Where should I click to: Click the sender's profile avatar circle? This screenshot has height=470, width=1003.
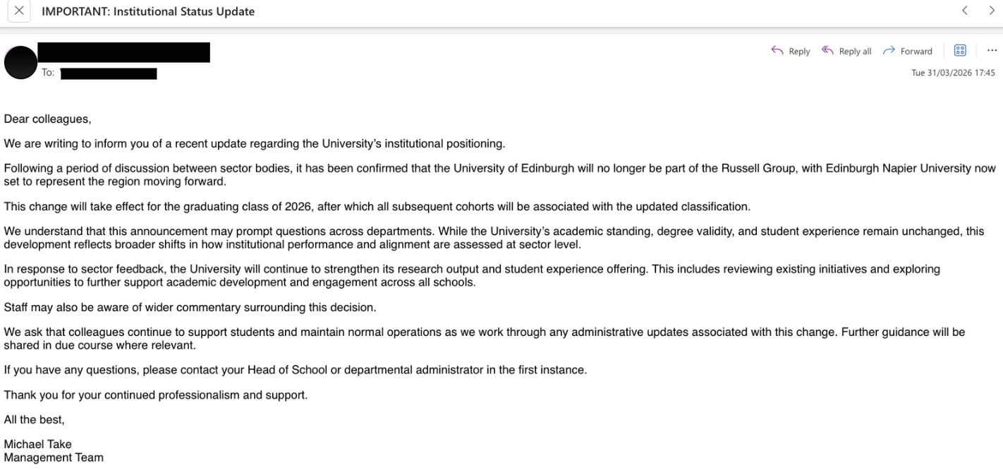tap(20, 63)
